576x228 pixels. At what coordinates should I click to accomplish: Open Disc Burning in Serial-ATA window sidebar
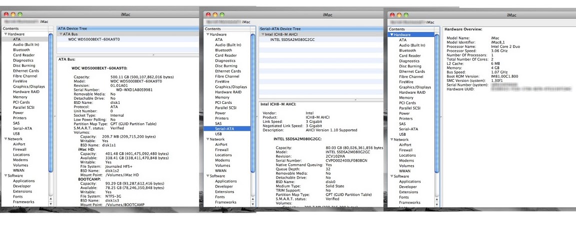point(226,66)
